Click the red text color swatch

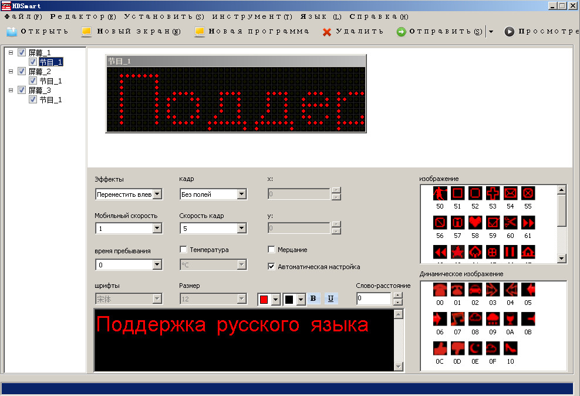pos(264,300)
